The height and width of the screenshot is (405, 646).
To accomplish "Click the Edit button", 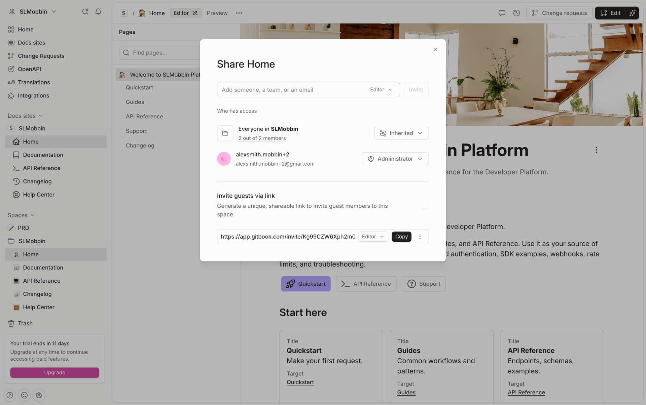I will pyautogui.click(x=610, y=13).
